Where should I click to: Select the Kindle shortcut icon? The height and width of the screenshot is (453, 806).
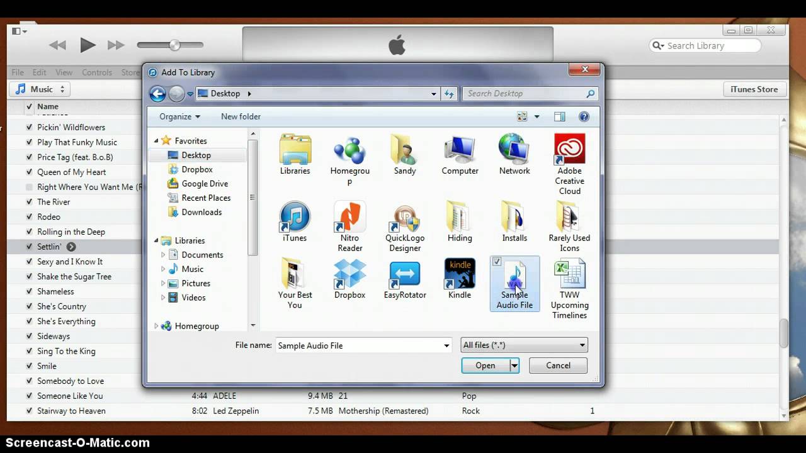pos(460,279)
